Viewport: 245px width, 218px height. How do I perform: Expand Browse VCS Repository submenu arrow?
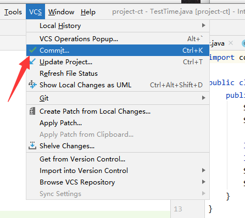tap(203, 182)
